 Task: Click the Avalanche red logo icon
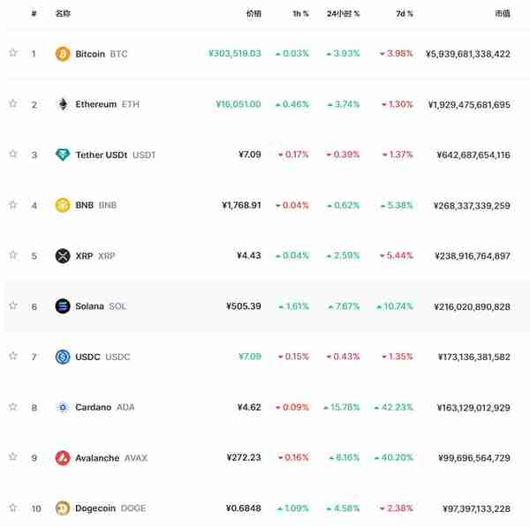click(63, 458)
